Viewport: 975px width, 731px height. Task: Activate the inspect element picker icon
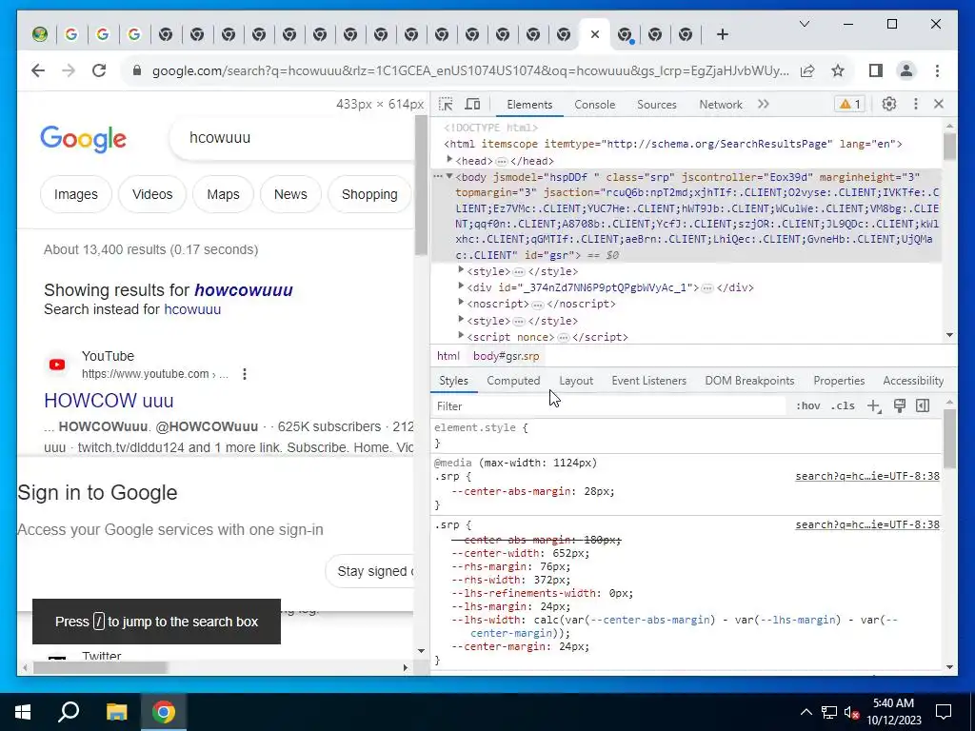[x=446, y=104]
